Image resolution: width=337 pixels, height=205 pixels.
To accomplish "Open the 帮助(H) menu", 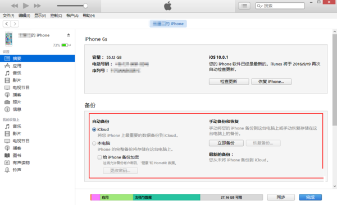I will pos(89,16).
